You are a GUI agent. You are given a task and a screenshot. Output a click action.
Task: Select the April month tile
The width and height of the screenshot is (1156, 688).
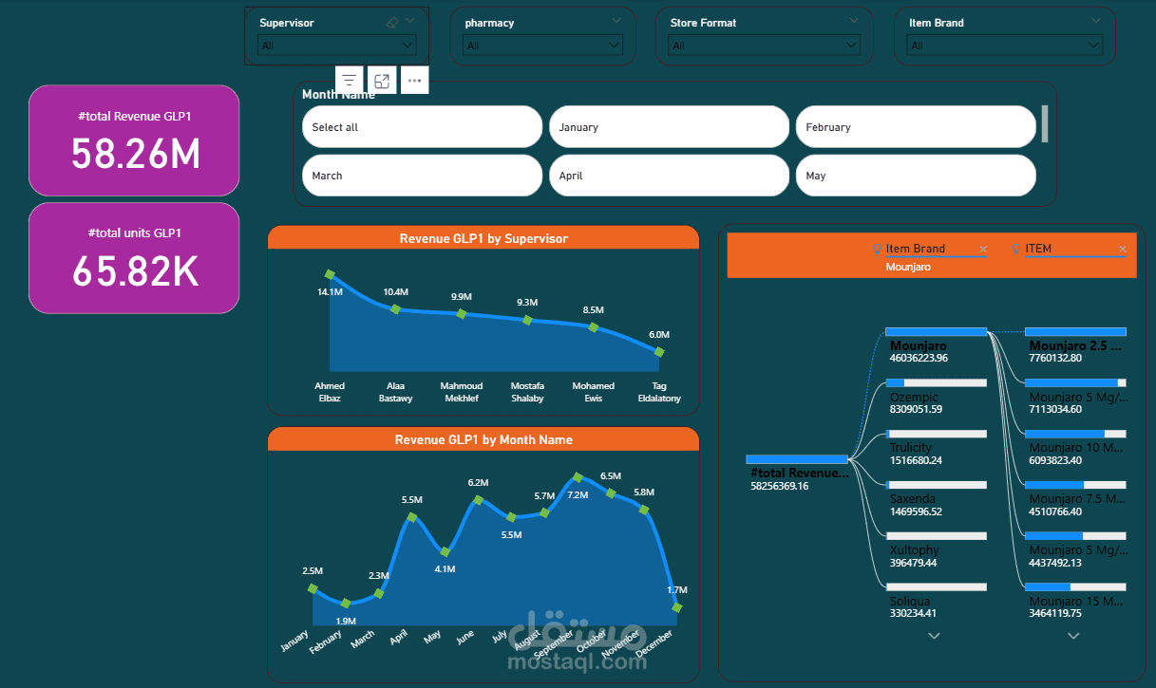pyautogui.click(x=669, y=175)
